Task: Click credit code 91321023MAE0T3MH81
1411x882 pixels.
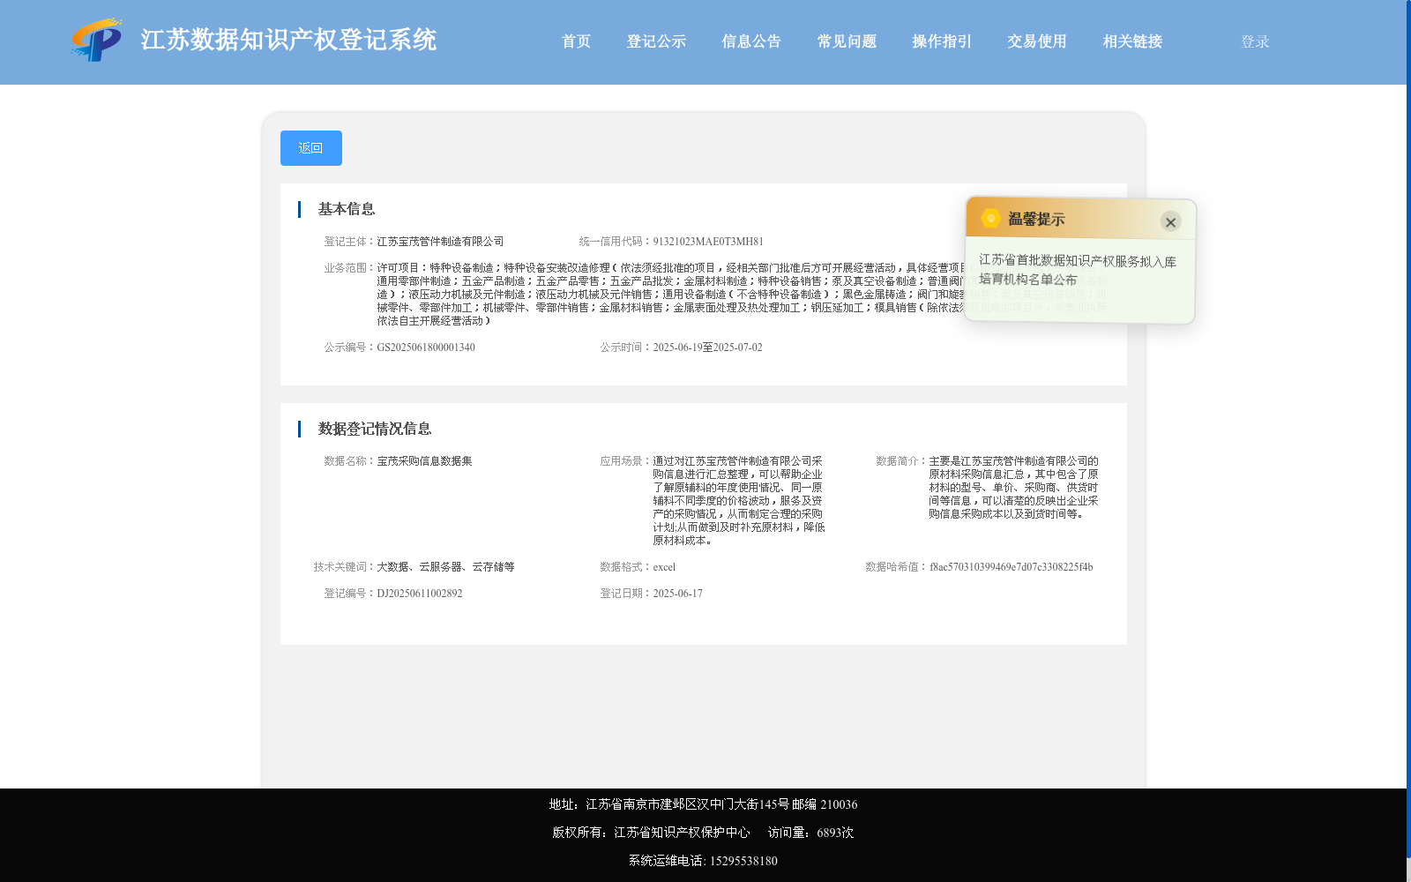Action: click(708, 242)
